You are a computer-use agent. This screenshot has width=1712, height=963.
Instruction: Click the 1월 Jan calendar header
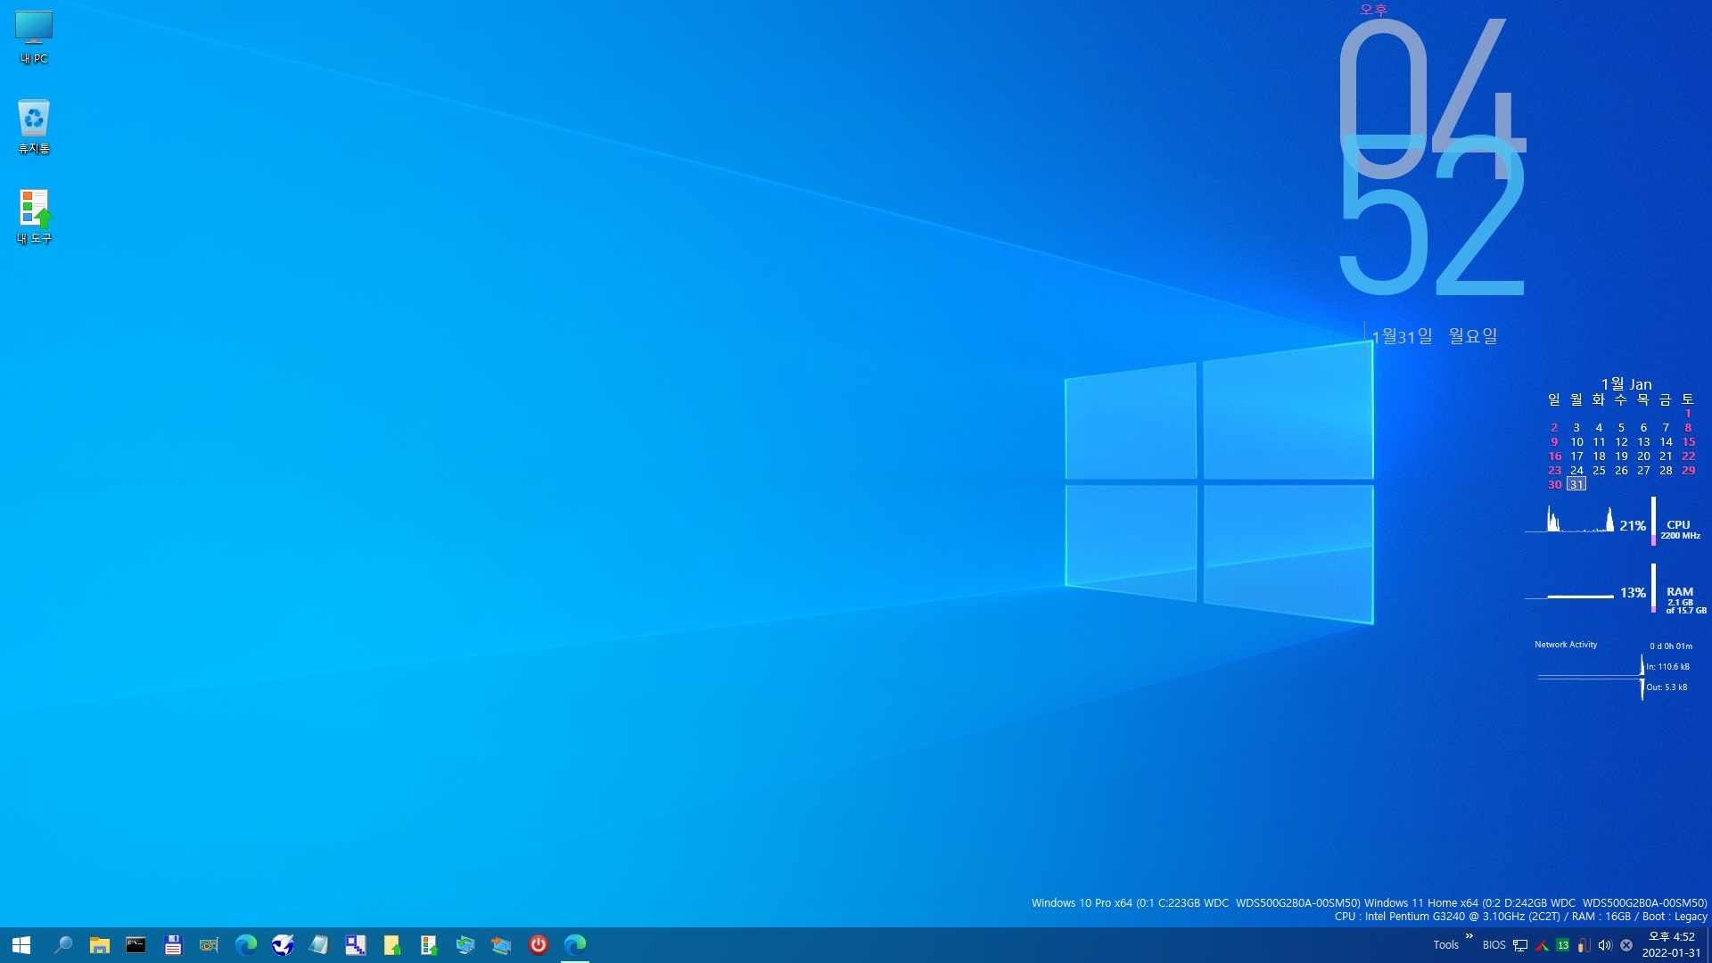click(1626, 384)
